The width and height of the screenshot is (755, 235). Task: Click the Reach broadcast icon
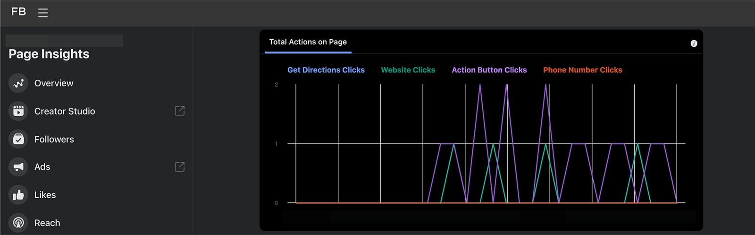18,223
